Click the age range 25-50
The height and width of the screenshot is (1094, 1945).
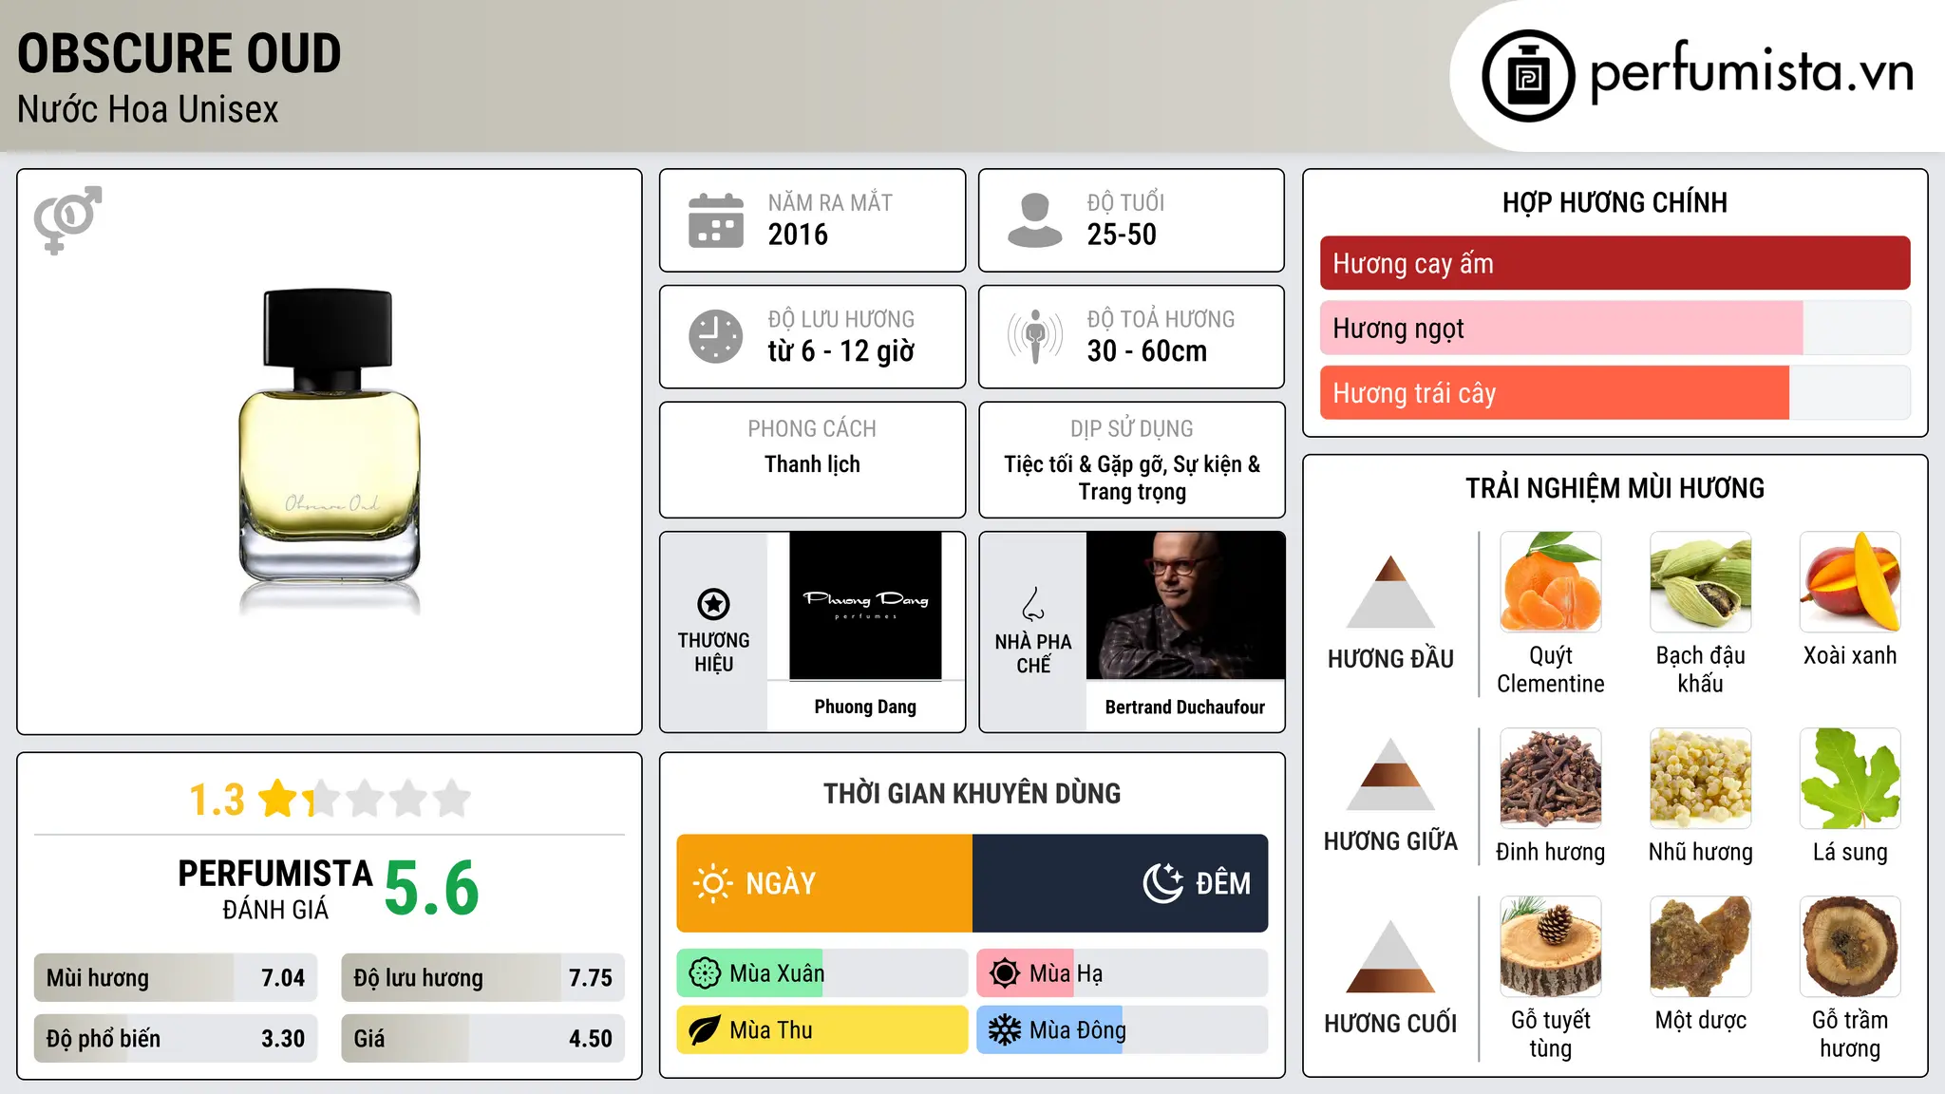click(1122, 235)
